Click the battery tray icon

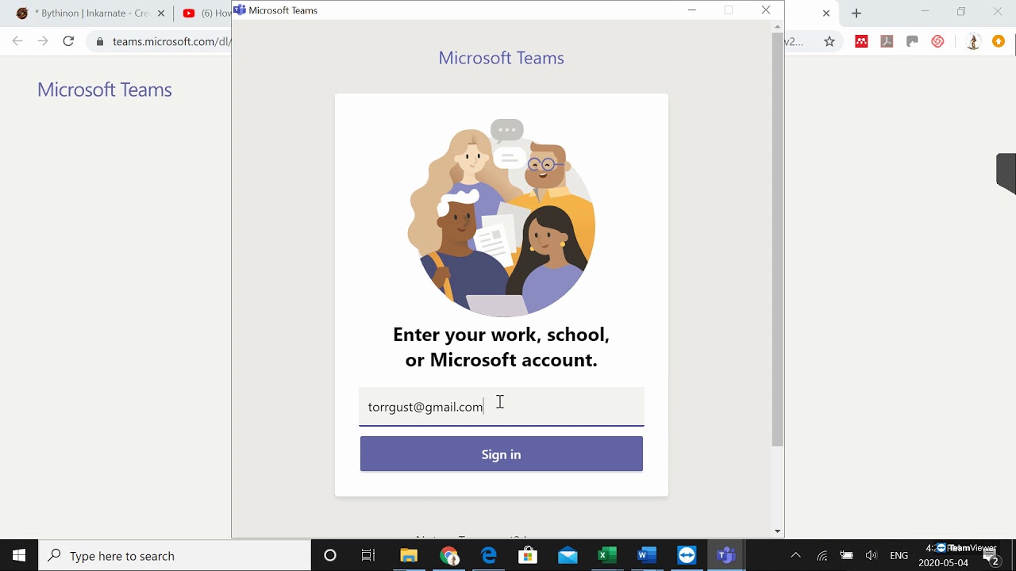(x=847, y=556)
